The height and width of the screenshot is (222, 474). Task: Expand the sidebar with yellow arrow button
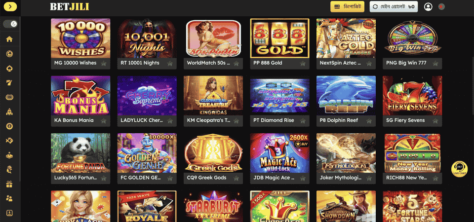(x=10, y=6)
